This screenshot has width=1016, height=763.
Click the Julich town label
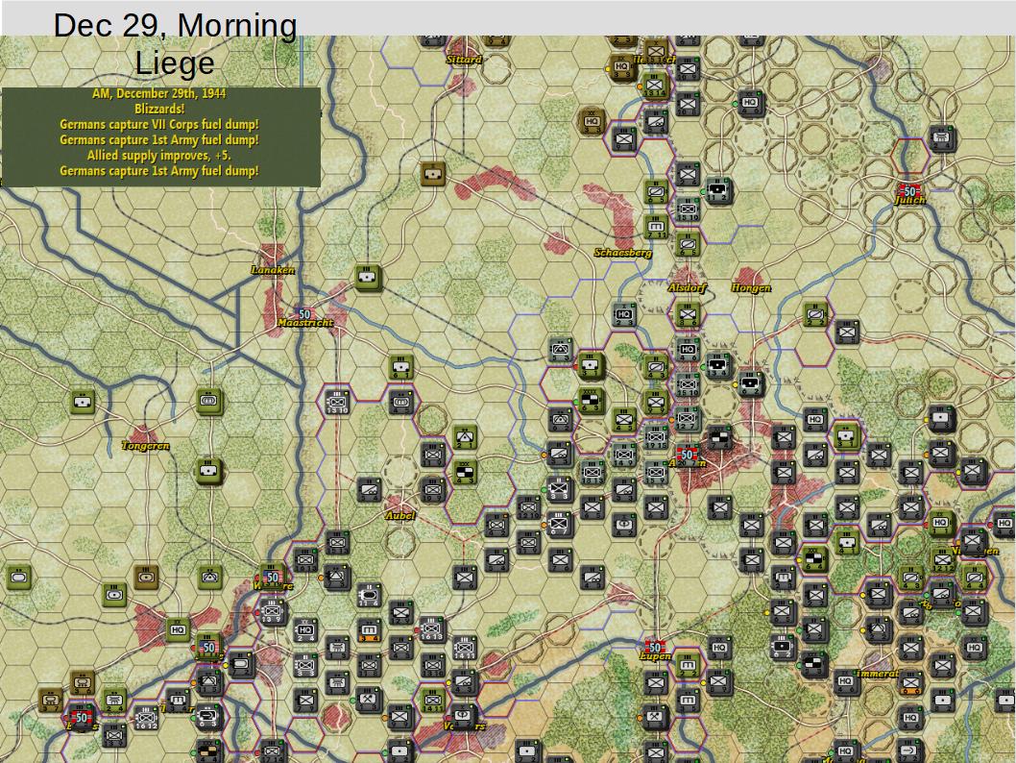click(x=910, y=200)
